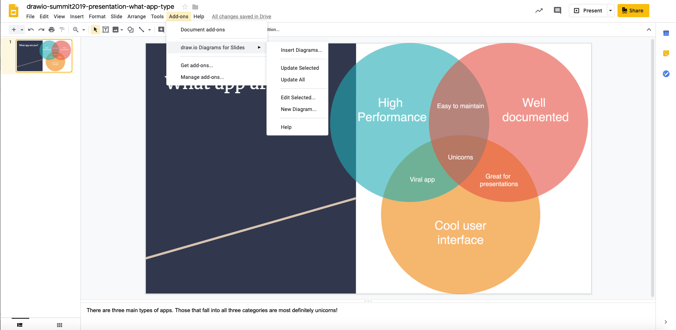The height and width of the screenshot is (330, 676).
Task: Open the comment history
Action: click(x=558, y=11)
